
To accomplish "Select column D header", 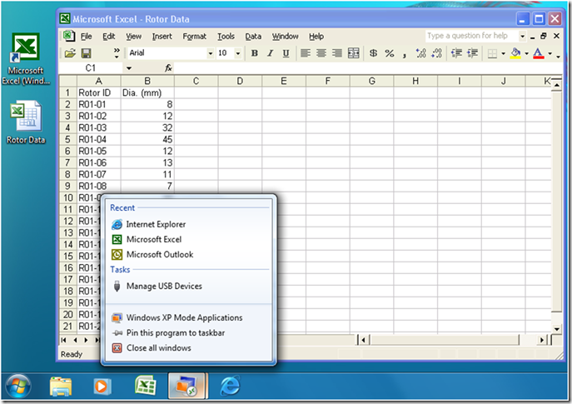I will (240, 81).
